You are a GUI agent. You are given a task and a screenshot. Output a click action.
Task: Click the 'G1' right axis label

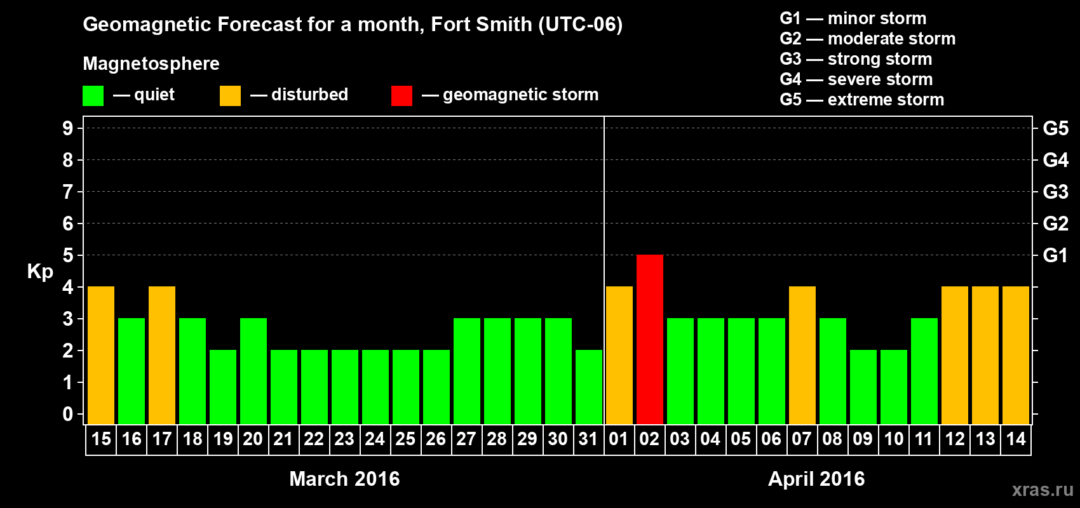click(1055, 255)
